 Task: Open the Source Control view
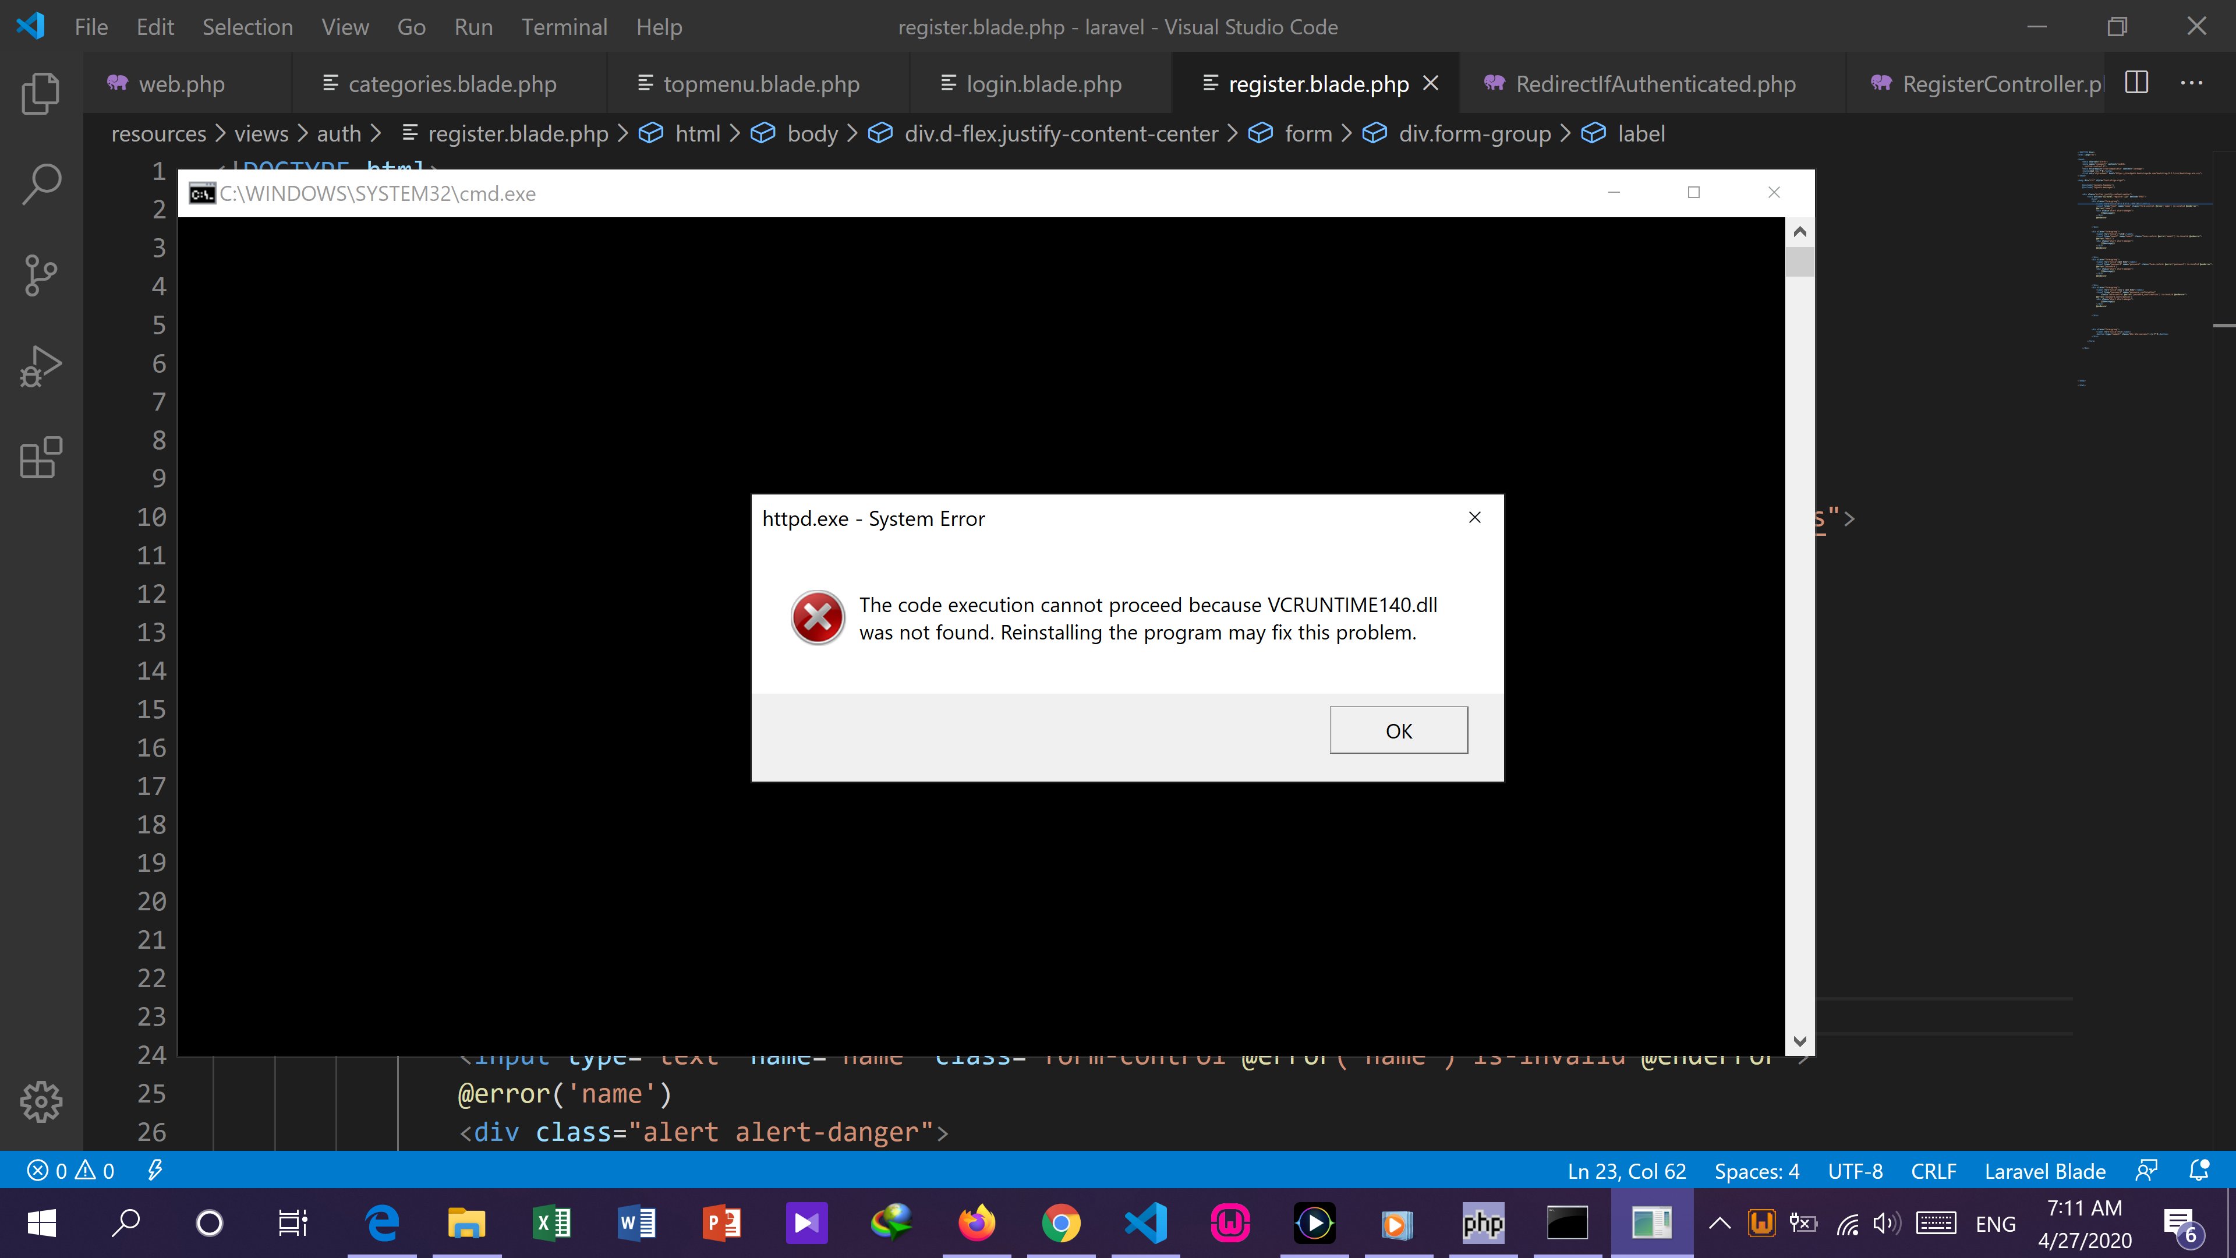[x=41, y=276]
